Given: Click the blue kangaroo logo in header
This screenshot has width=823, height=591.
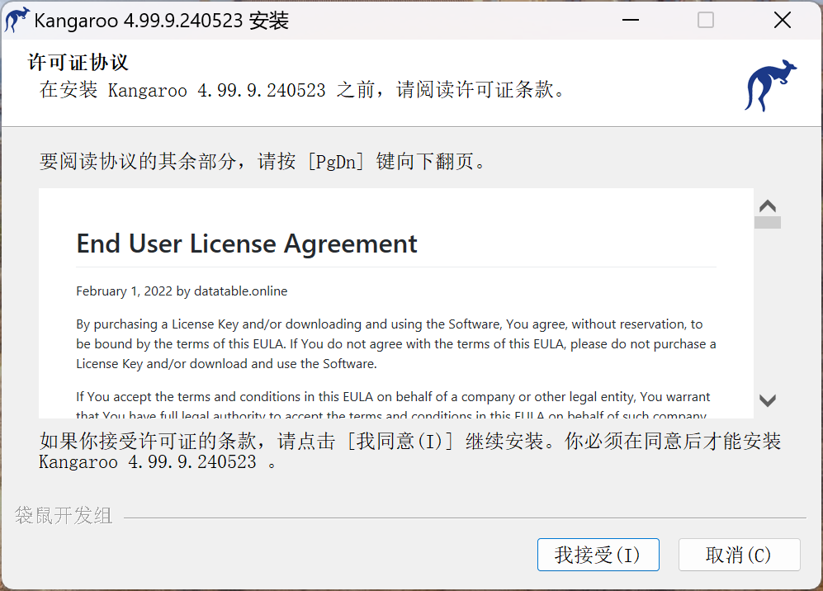Looking at the screenshot, I should click(x=770, y=85).
